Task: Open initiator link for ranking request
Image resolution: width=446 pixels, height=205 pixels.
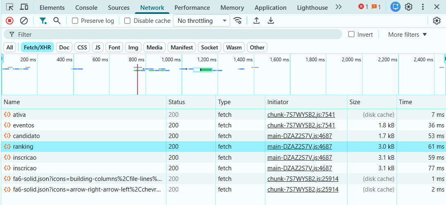Action: [300, 147]
